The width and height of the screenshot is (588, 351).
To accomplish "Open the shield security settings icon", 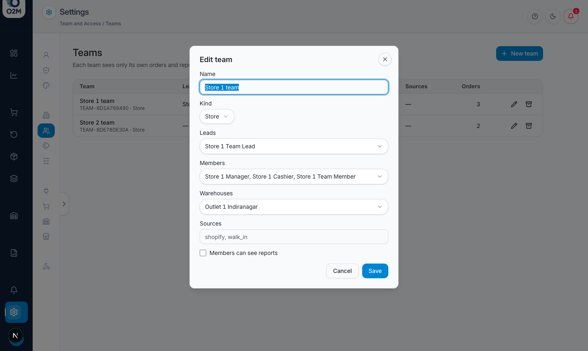I will click(46, 70).
